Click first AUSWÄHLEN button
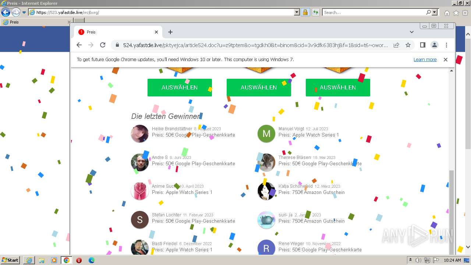The height and width of the screenshot is (265, 471). point(180,88)
